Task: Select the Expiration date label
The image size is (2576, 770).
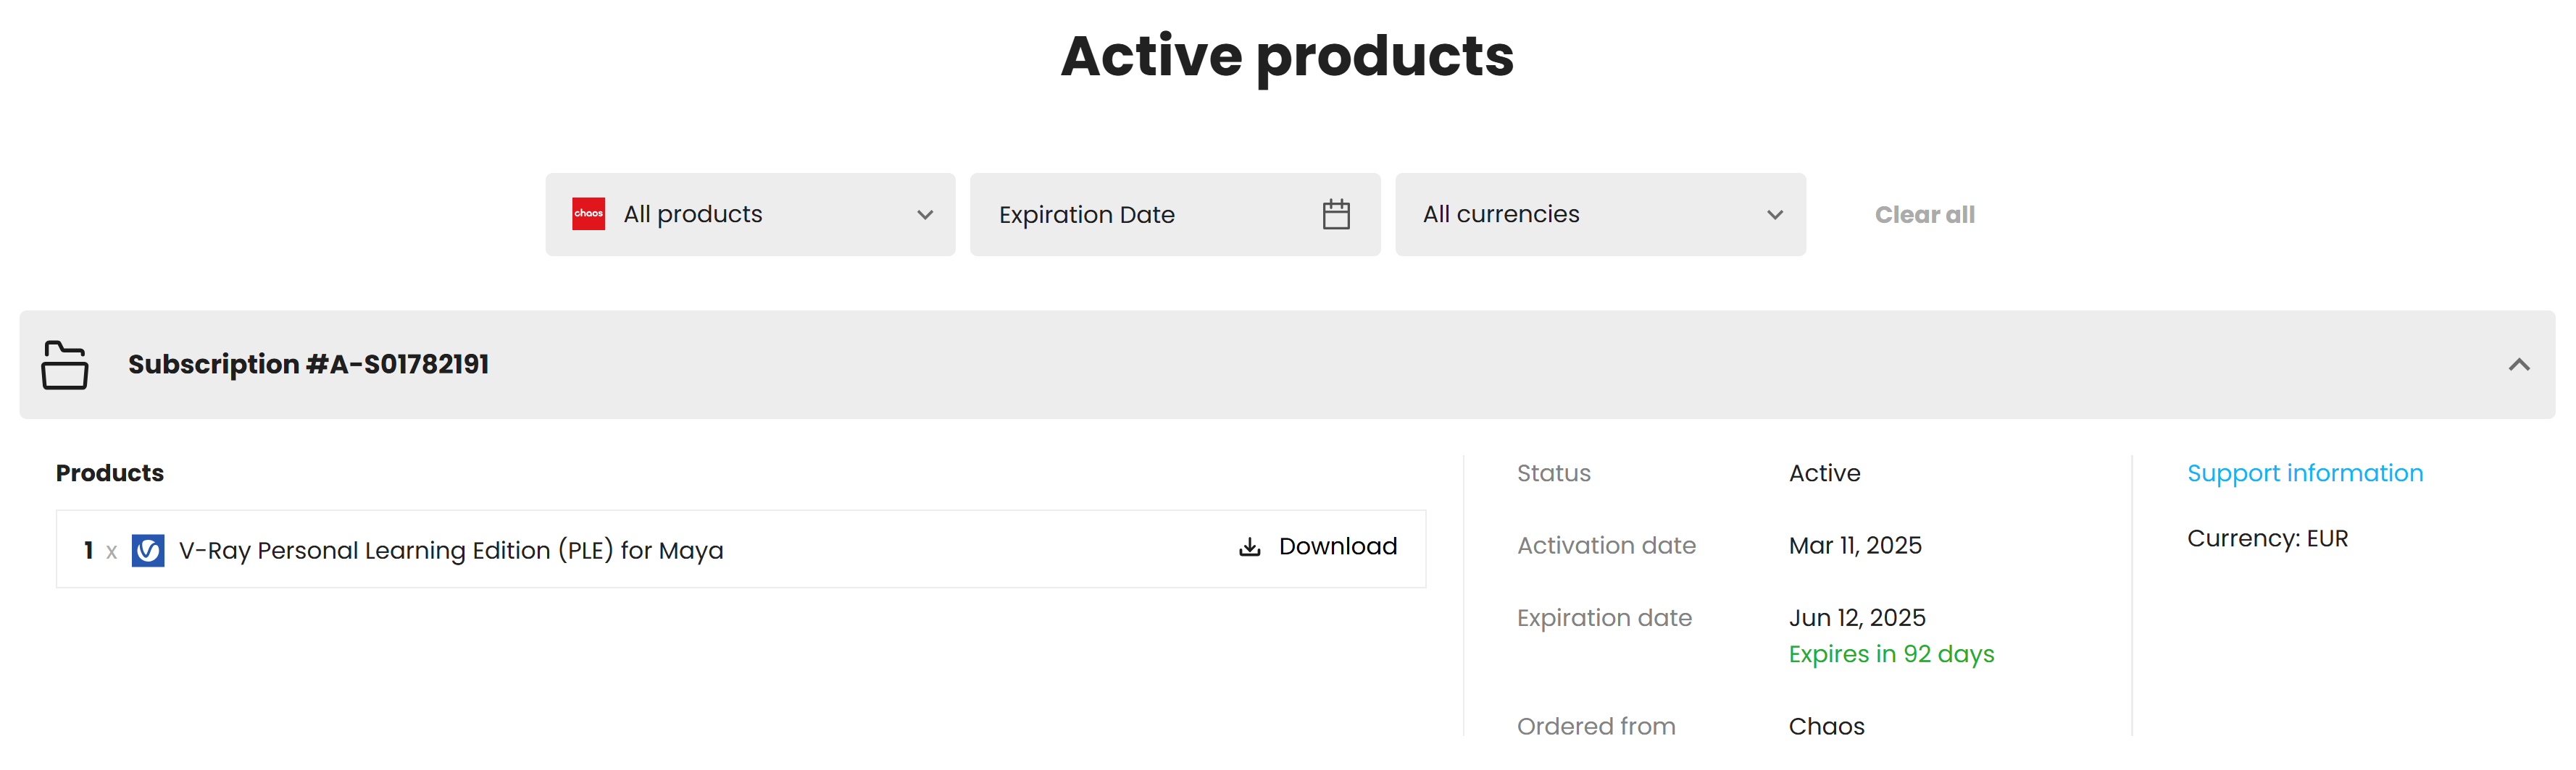Action: (1604, 618)
